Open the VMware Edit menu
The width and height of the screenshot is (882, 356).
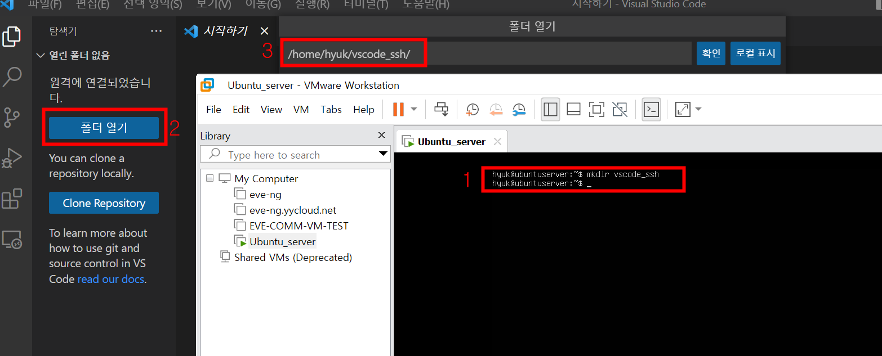[x=241, y=109]
